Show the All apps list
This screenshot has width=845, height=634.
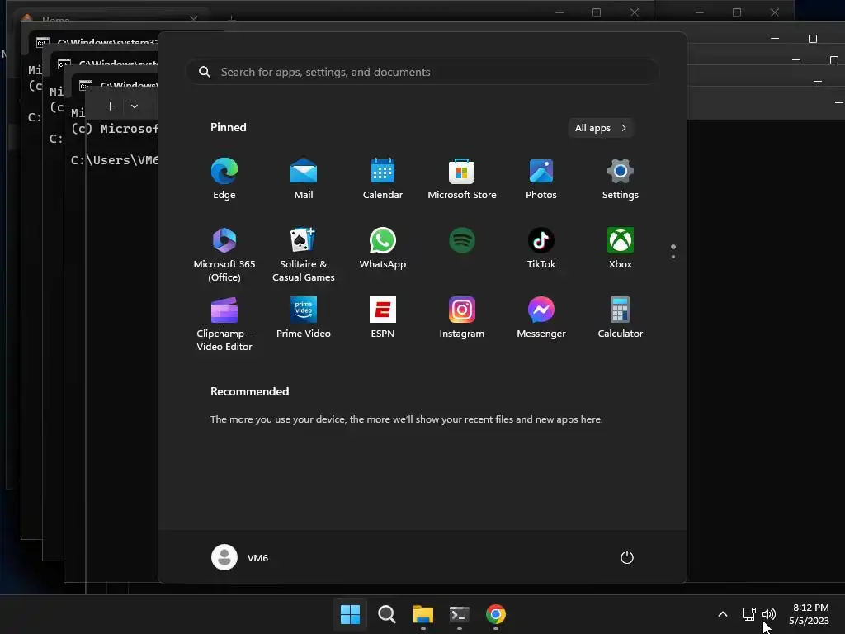coord(601,128)
